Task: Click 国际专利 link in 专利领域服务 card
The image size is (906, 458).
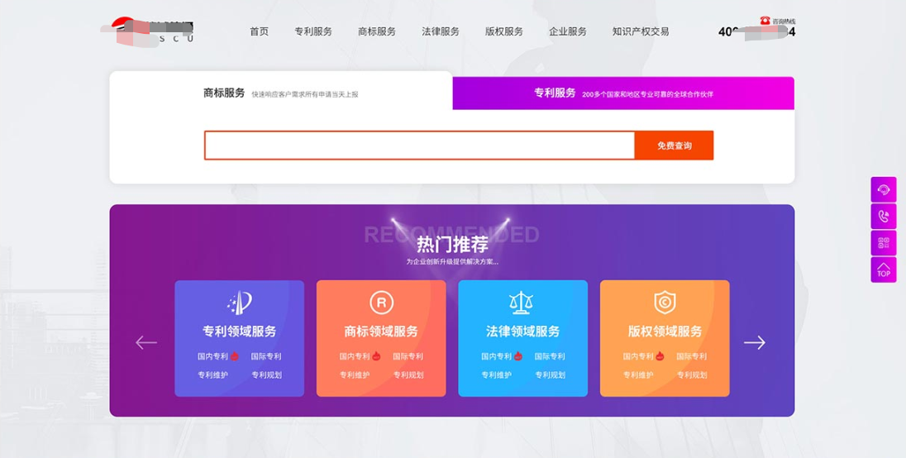Action: click(266, 357)
